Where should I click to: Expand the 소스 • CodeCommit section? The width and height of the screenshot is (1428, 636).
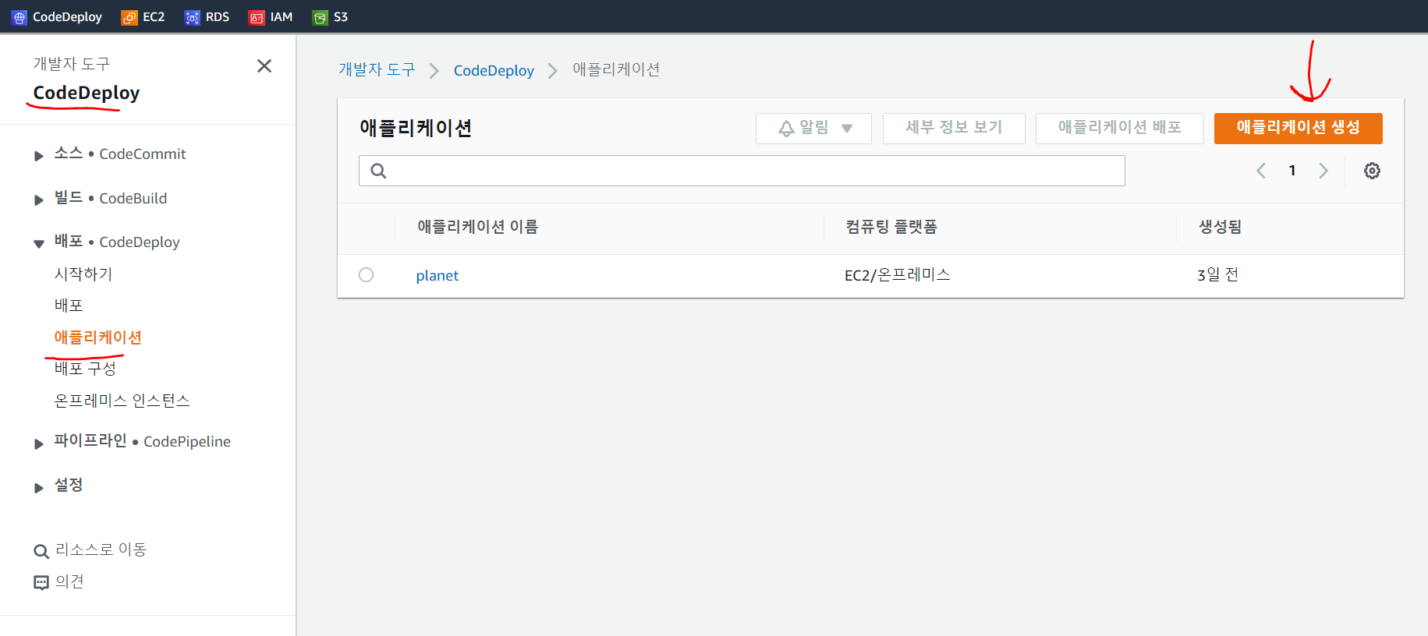(x=38, y=156)
